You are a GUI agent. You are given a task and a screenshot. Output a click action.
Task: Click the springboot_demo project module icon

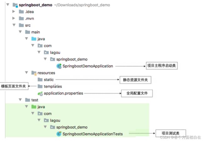click(x=15, y=5)
